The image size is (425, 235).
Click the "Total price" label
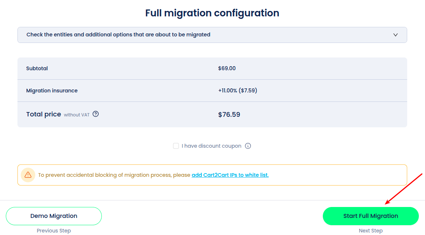[44, 114]
